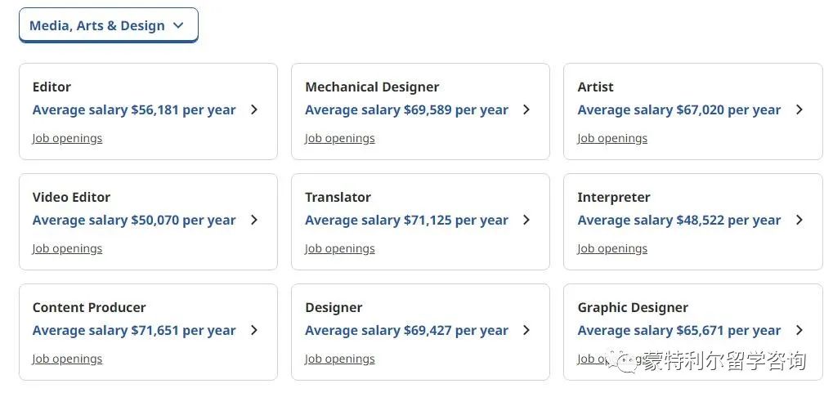Click the chevron arrow on the Translator card
Screen dimensions: 833x397
[x=526, y=220]
